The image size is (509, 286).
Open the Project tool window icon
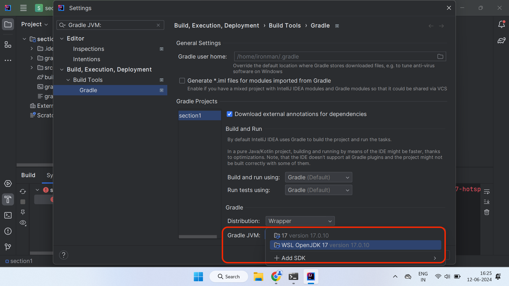(x=8, y=25)
